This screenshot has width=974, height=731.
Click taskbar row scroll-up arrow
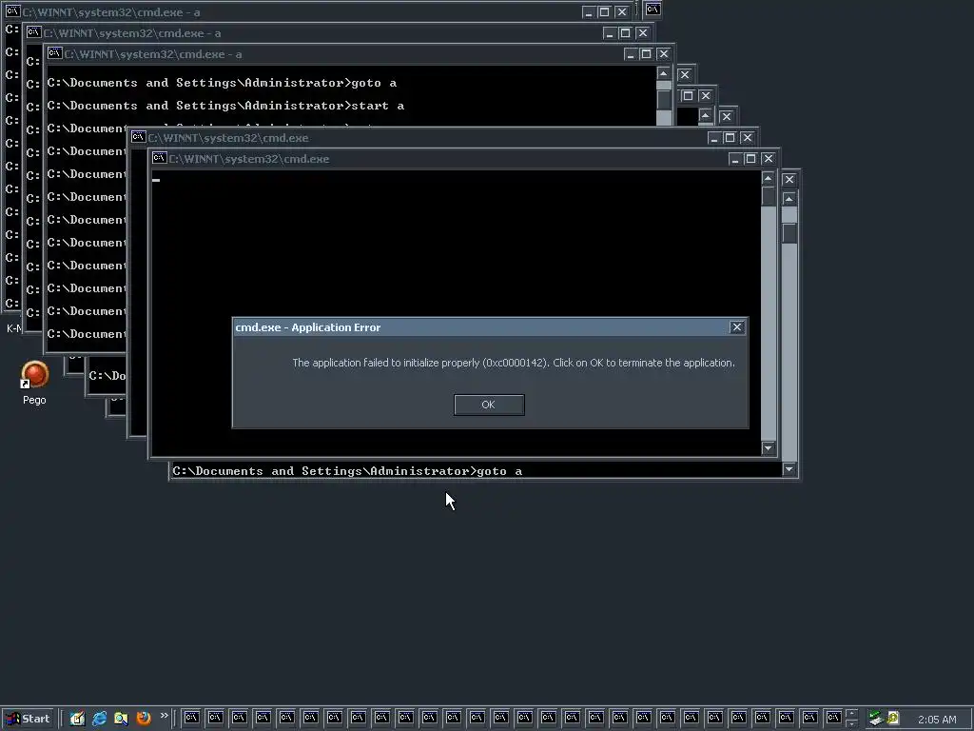tap(851, 714)
